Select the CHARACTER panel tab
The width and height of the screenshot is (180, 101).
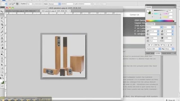click(x=150, y=24)
